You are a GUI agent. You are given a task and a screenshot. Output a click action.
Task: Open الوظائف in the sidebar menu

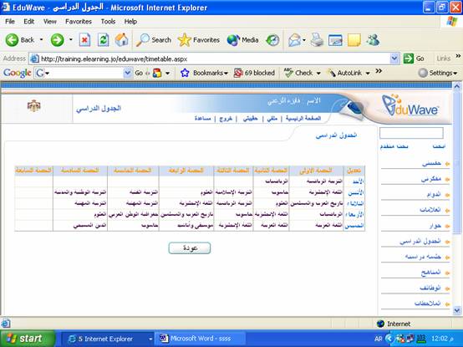click(430, 288)
